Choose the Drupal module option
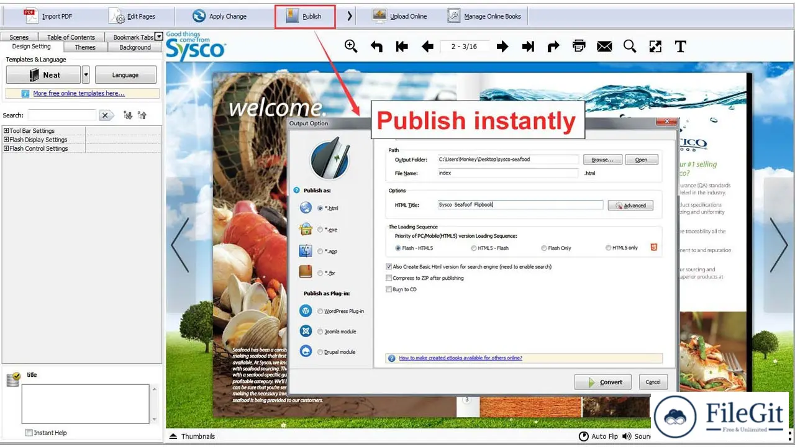This screenshot has width=795, height=447. click(320, 352)
